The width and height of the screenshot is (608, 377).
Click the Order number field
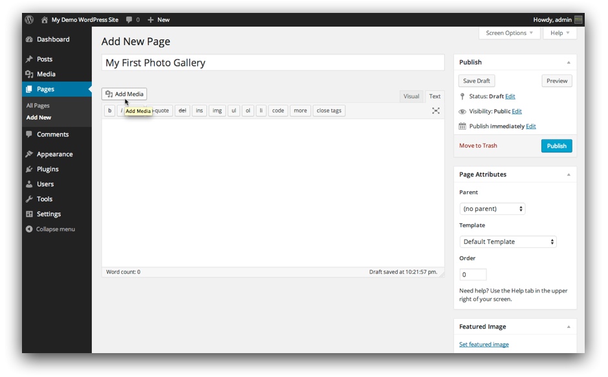tap(472, 274)
